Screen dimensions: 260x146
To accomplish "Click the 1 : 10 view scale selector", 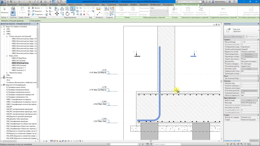I will [45, 141].
